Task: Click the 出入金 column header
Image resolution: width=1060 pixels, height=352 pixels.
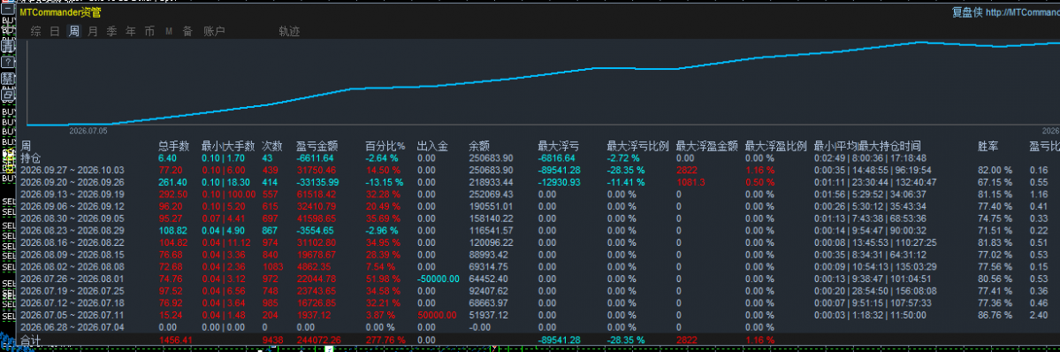Action: [432, 146]
